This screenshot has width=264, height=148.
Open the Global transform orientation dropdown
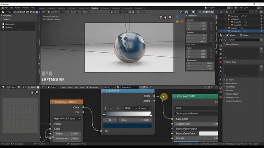point(116,12)
